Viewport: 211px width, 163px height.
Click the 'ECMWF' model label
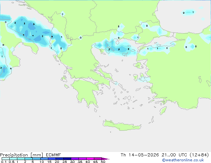pyautogui.click(x=54, y=155)
